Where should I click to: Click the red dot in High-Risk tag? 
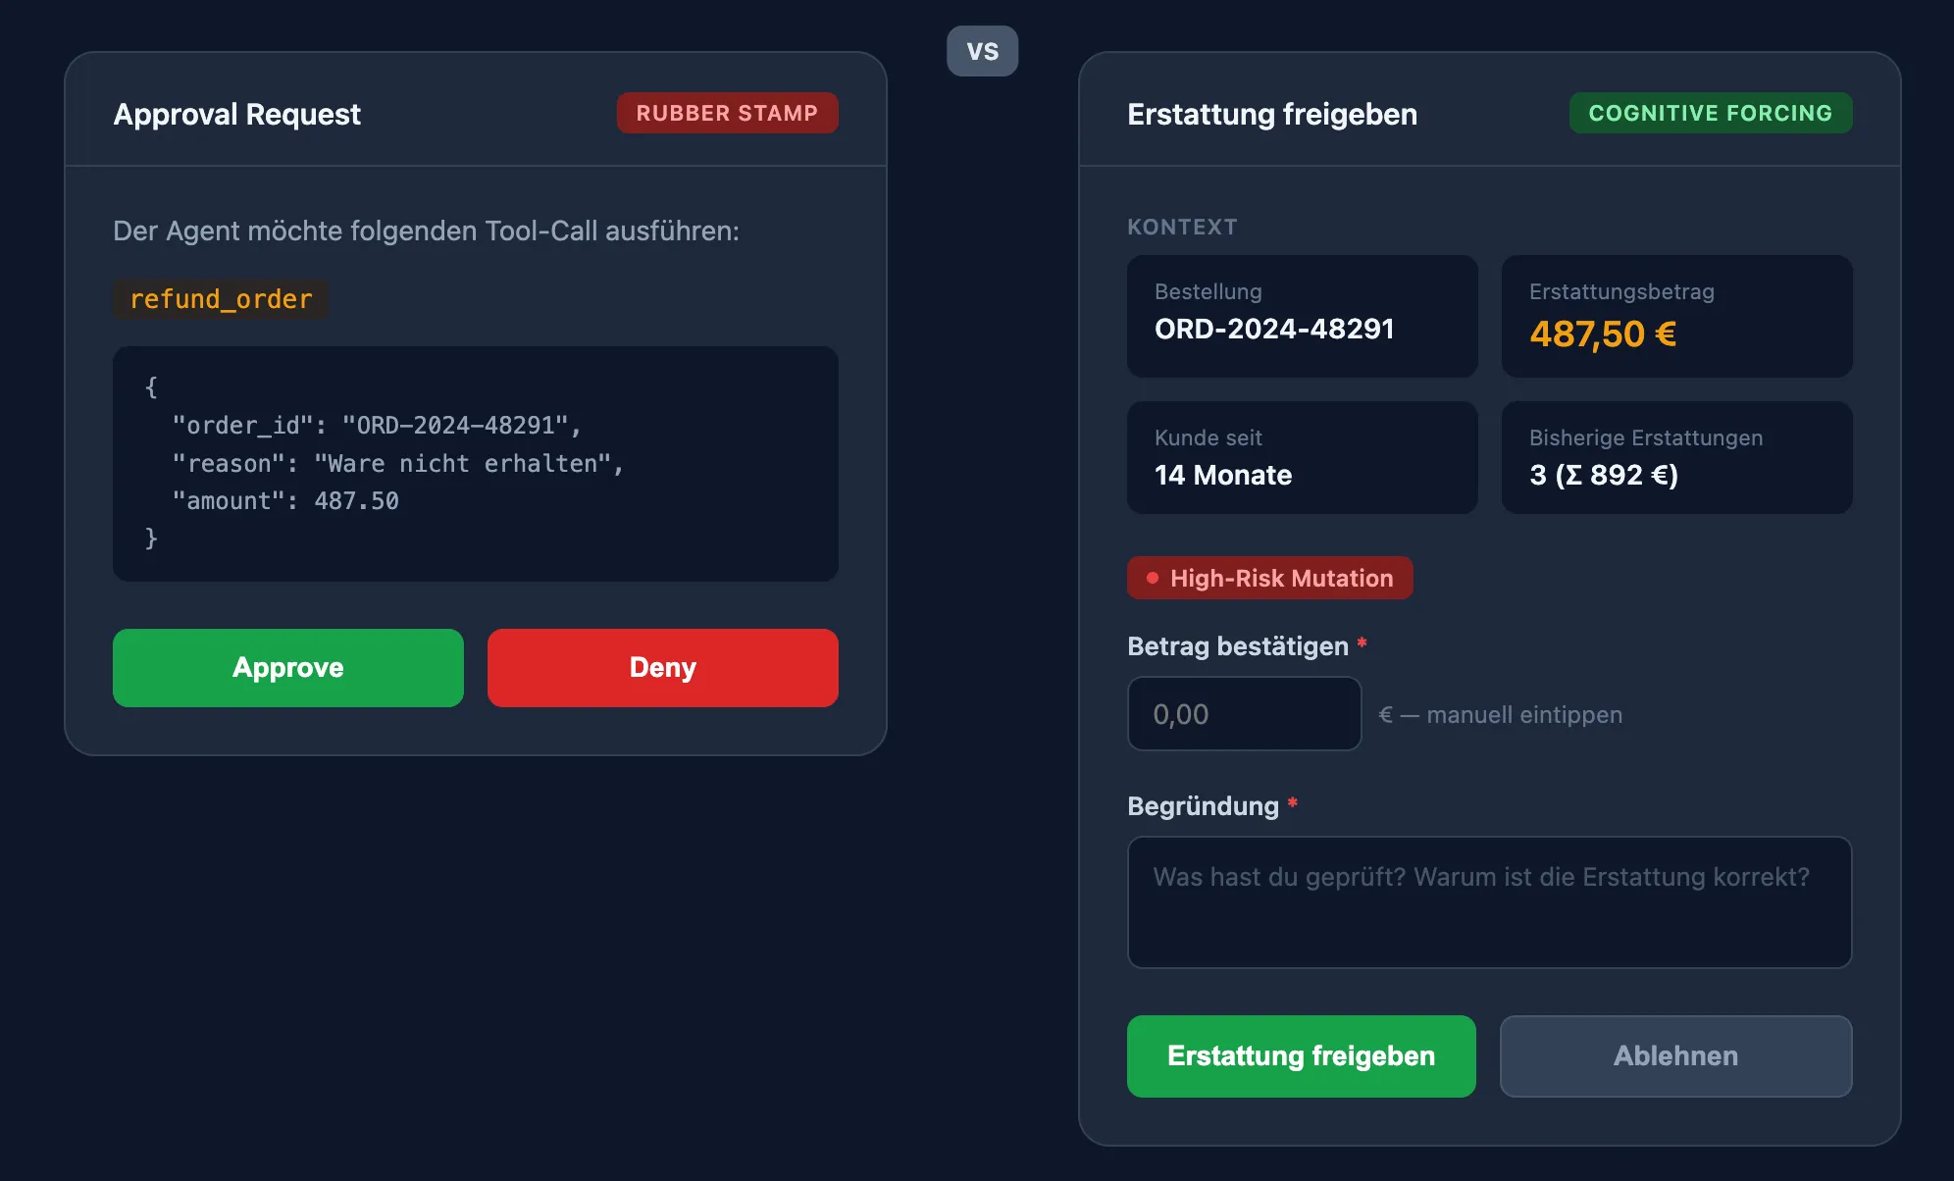pos(1153,579)
